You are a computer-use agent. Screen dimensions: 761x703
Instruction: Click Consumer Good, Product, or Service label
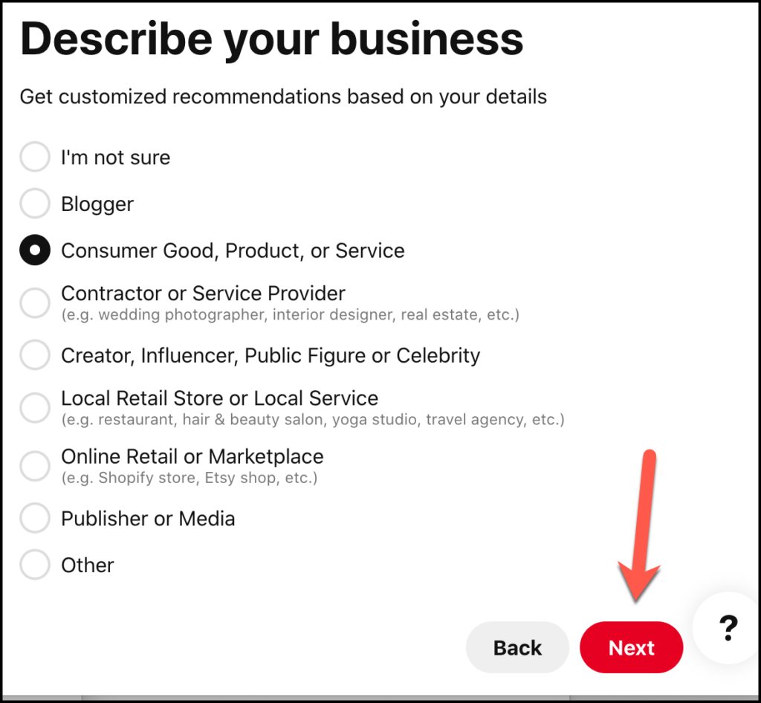[x=233, y=250]
